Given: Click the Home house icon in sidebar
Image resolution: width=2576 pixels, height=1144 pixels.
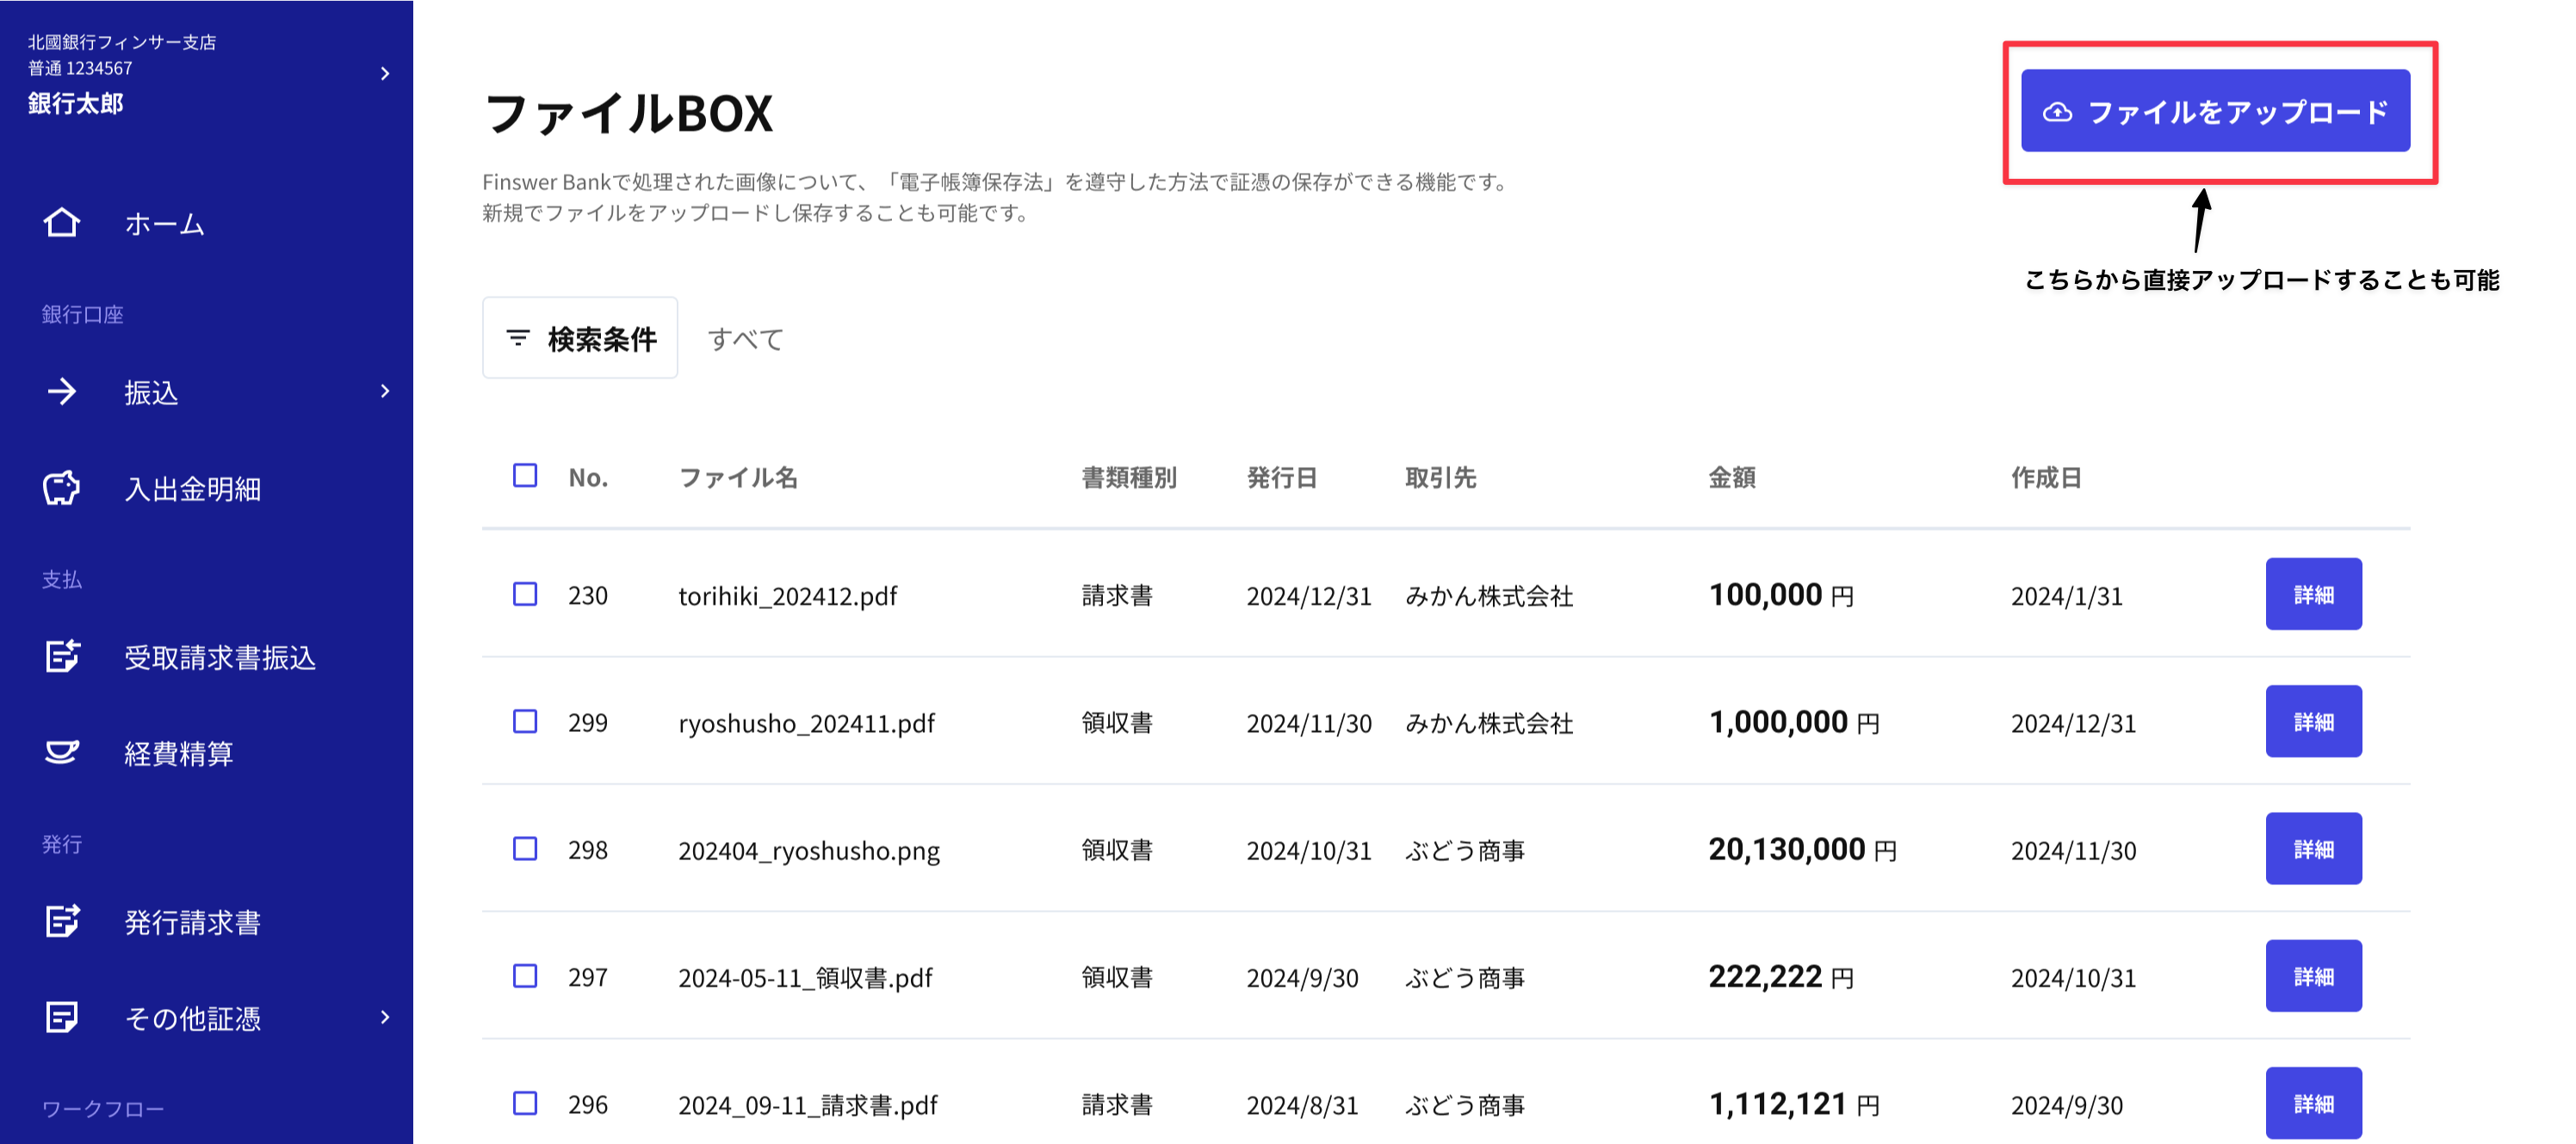Looking at the screenshot, I should (x=62, y=223).
